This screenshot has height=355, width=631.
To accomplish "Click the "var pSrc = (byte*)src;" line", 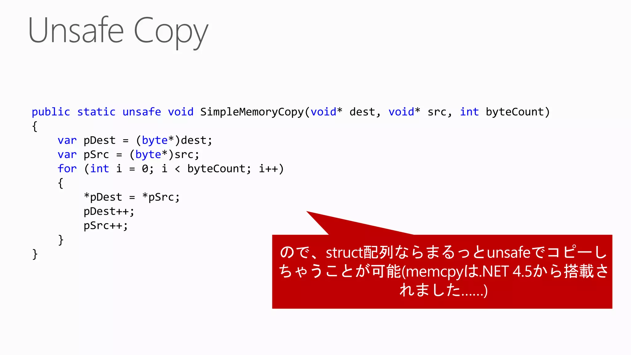I will pyautogui.click(x=128, y=155).
